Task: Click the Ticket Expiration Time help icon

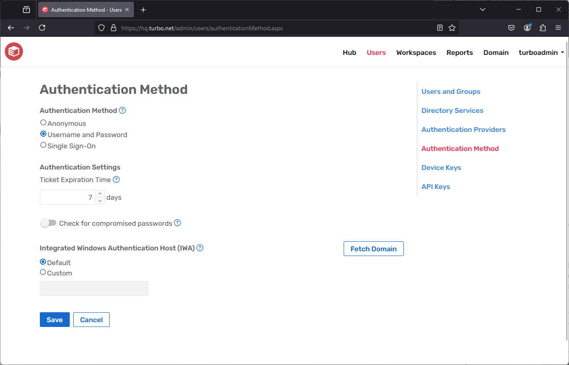Action: (116, 179)
